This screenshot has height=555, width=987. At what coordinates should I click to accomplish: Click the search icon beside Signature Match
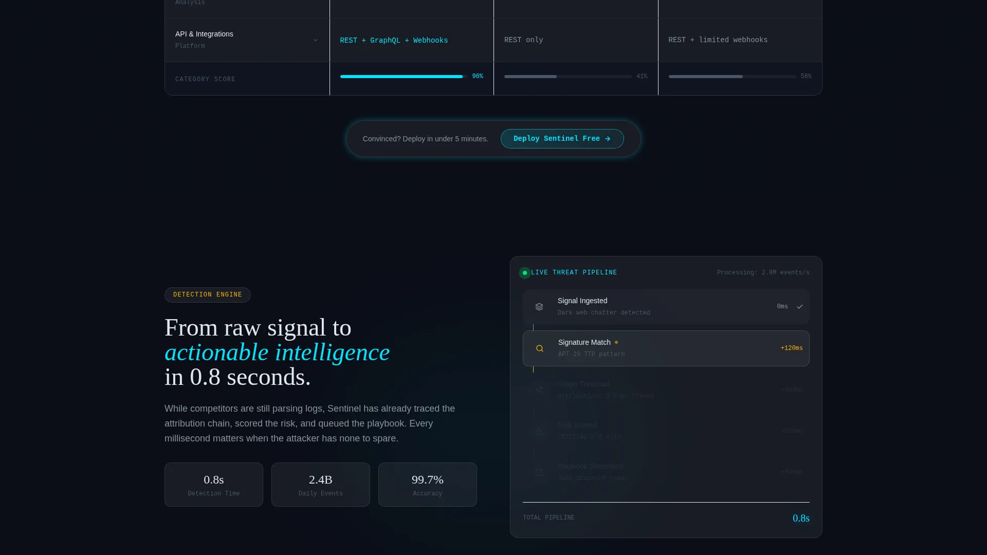point(540,348)
